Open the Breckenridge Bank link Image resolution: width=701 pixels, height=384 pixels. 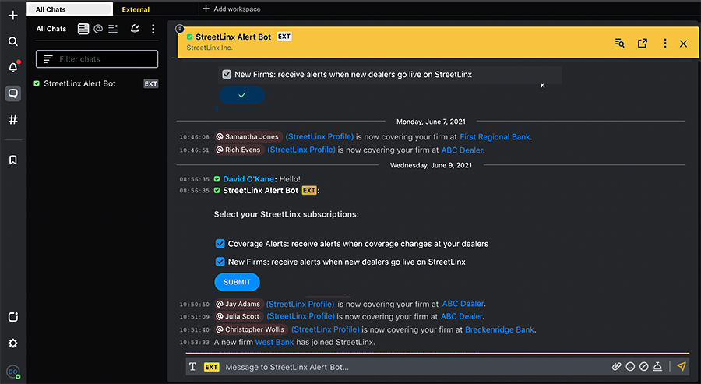[499, 329]
